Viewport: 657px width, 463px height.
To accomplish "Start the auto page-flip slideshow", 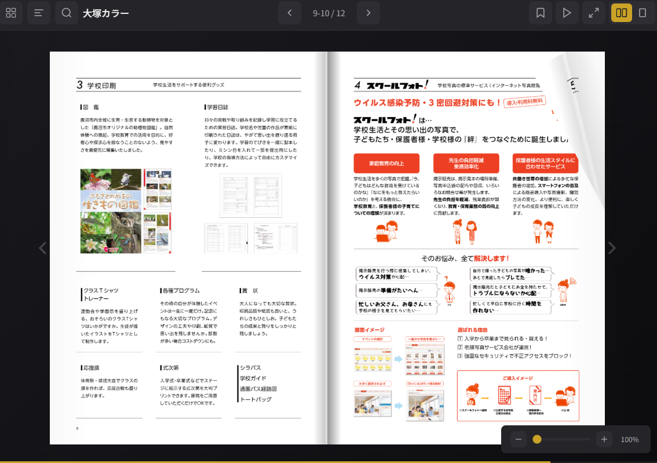I will coord(567,12).
